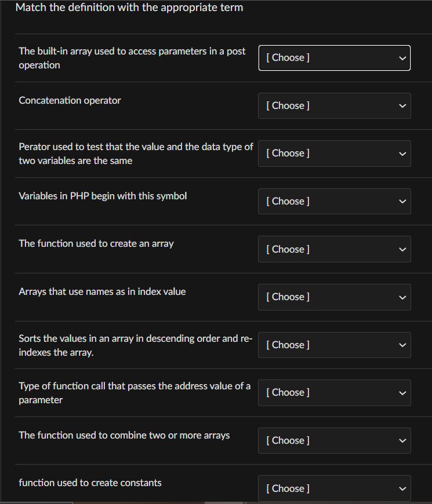Open the dropdown for arrays using names as index
This screenshot has height=504, width=432.
tap(334, 297)
